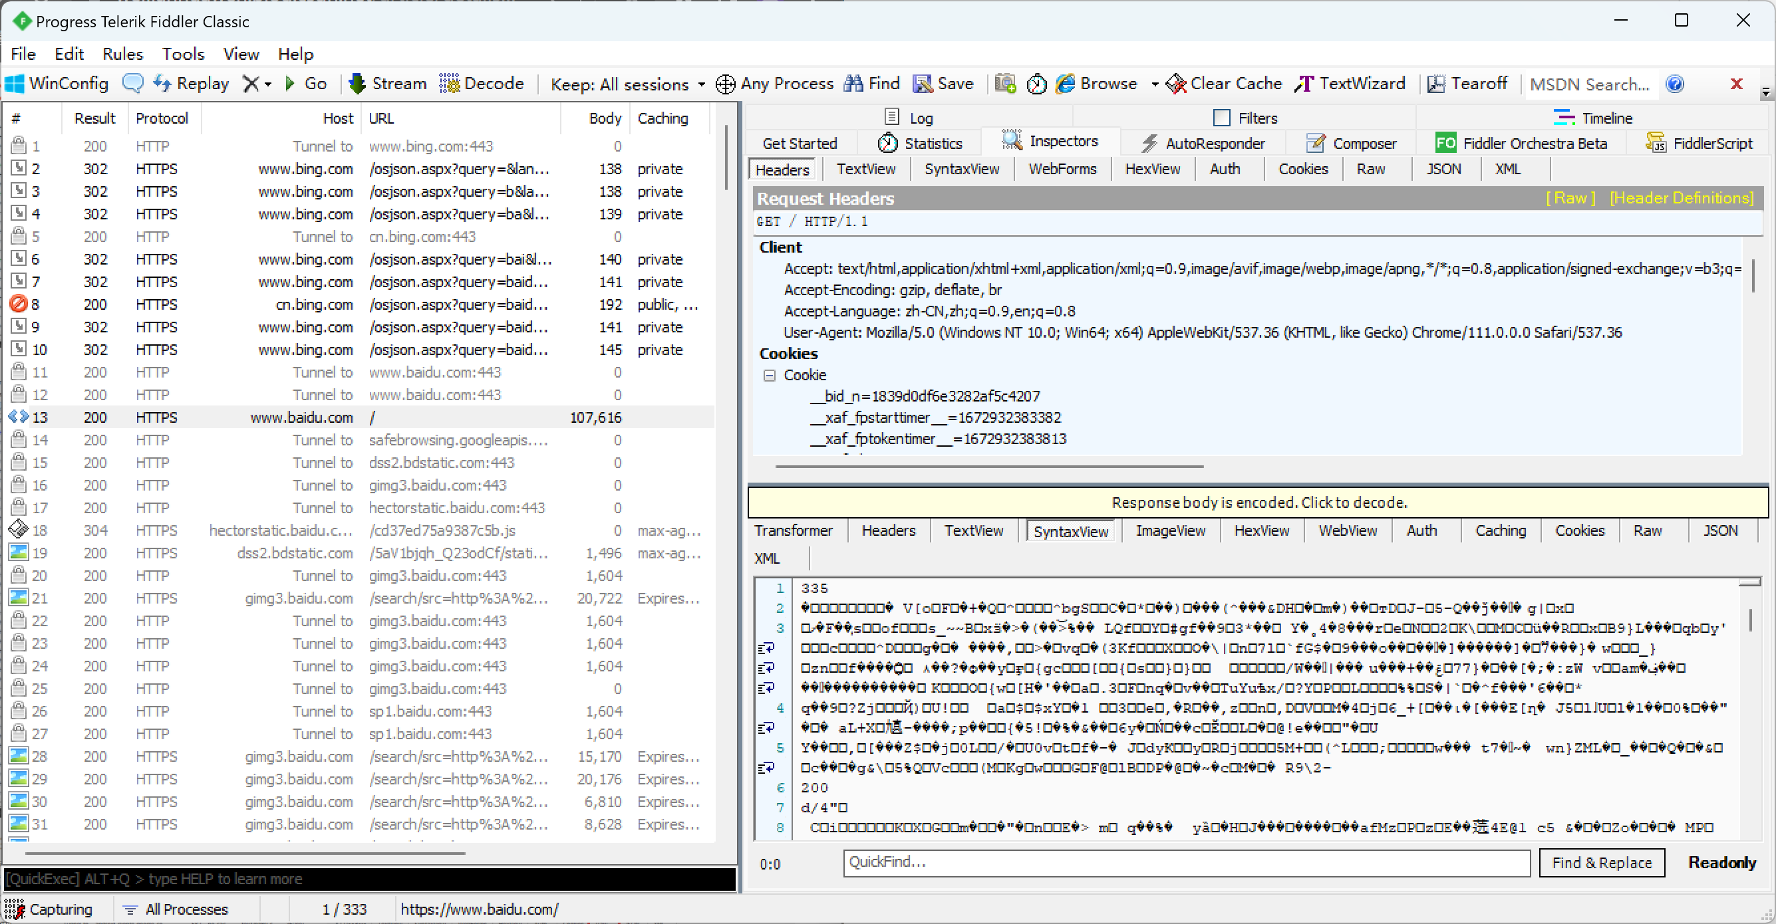Select session 21 gimg3.baidu.com image
This screenshot has height=924, width=1776.
pyautogui.click(x=359, y=598)
